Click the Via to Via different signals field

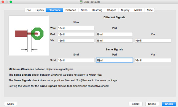pos(153,40)
